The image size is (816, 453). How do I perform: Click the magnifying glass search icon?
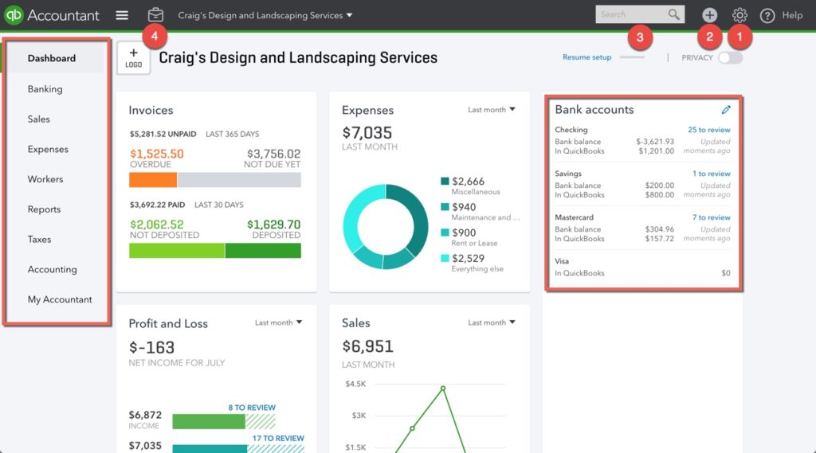(674, 14)
